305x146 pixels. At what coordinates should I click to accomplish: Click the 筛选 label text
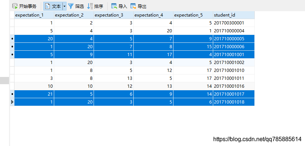(80, 6)
